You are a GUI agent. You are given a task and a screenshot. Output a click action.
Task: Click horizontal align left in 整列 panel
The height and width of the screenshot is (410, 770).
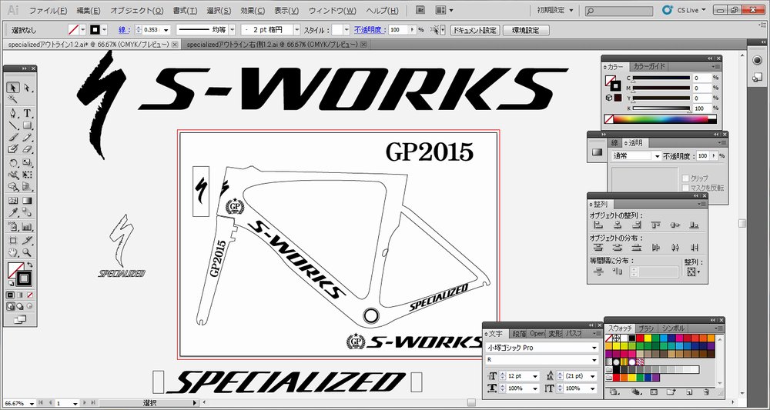(598, 225)
